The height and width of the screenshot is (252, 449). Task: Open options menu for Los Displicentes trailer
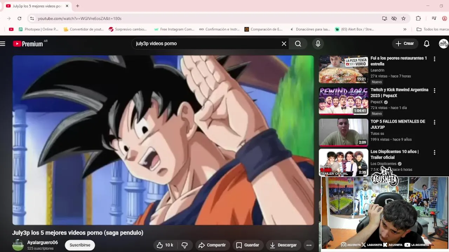coord(434,152)
